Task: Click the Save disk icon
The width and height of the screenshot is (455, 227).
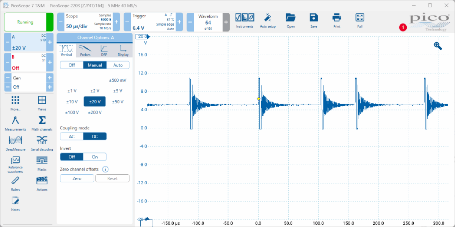Action: pos(314,20)
